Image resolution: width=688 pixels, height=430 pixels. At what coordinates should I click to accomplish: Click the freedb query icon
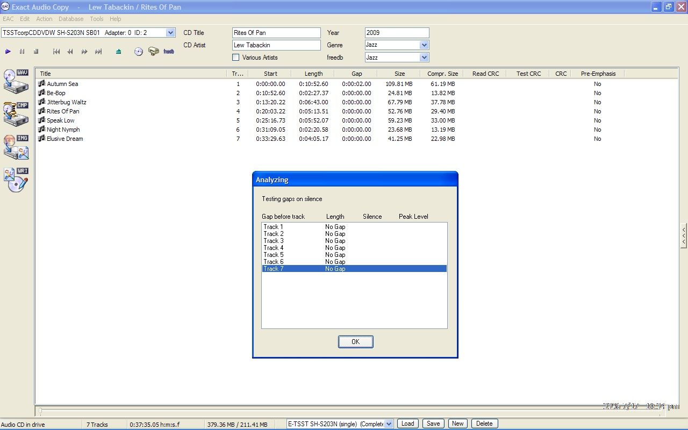pyautogui.click(x=169, y=52)
